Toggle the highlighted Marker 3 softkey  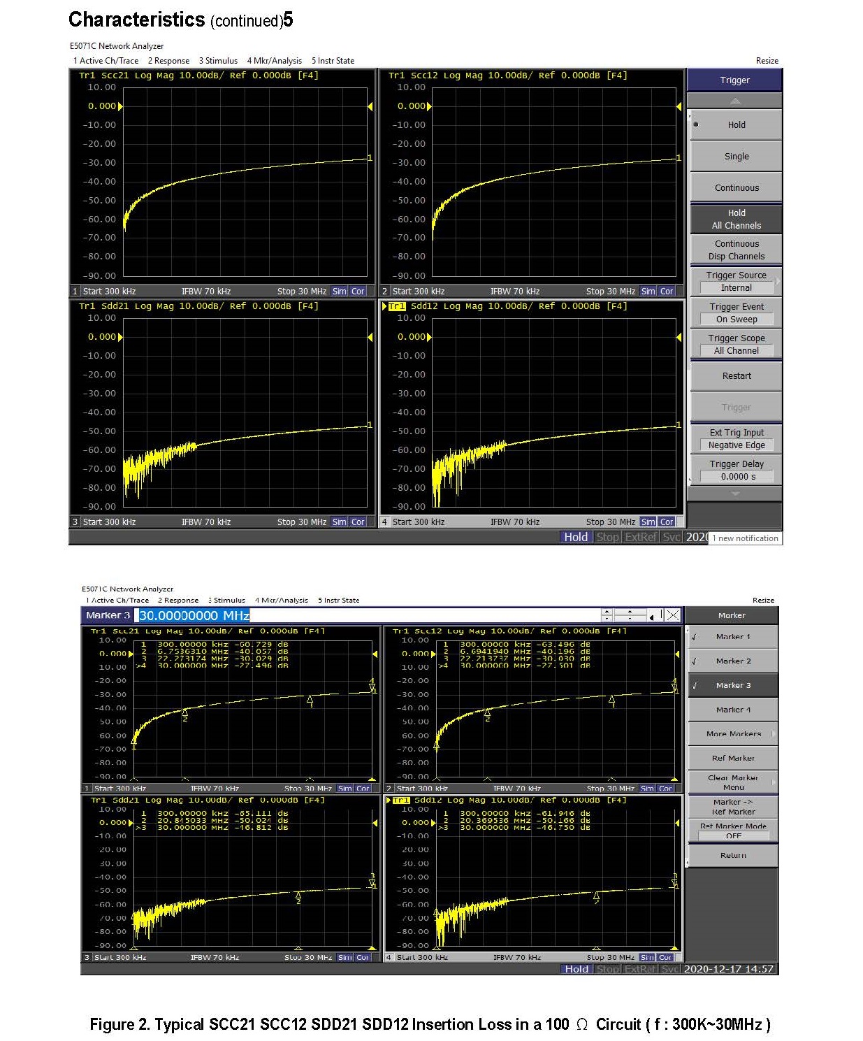coord(732,685)
